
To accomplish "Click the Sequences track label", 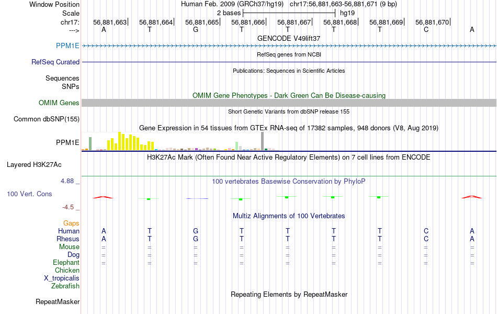I will pyautogui.click(x=62, y=78).
